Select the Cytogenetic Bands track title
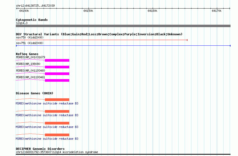 32,20
